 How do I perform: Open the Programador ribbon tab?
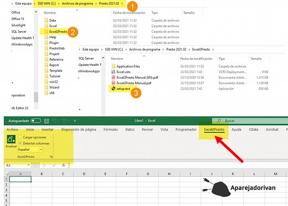[186, 130]
